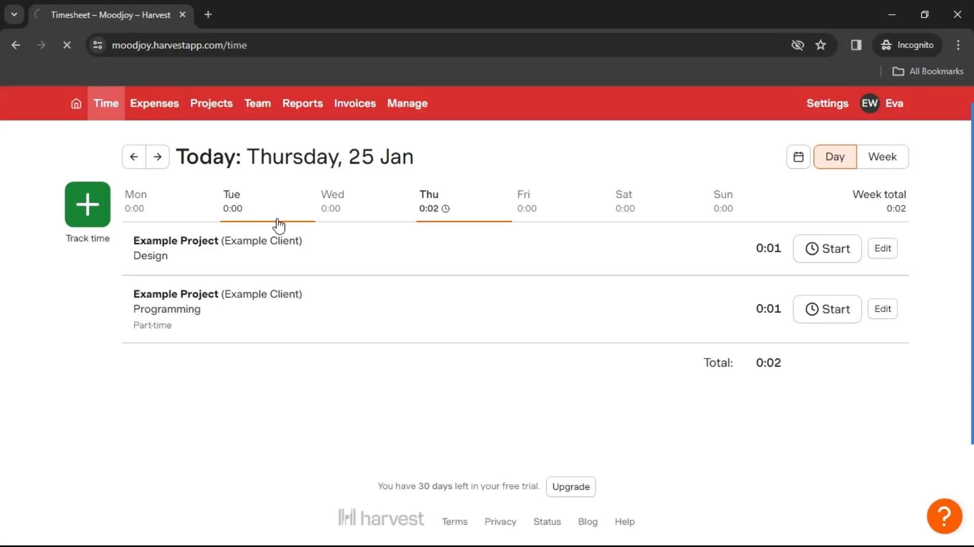
Task: Click the page vertical scrollbar
Action: [971, 273]
